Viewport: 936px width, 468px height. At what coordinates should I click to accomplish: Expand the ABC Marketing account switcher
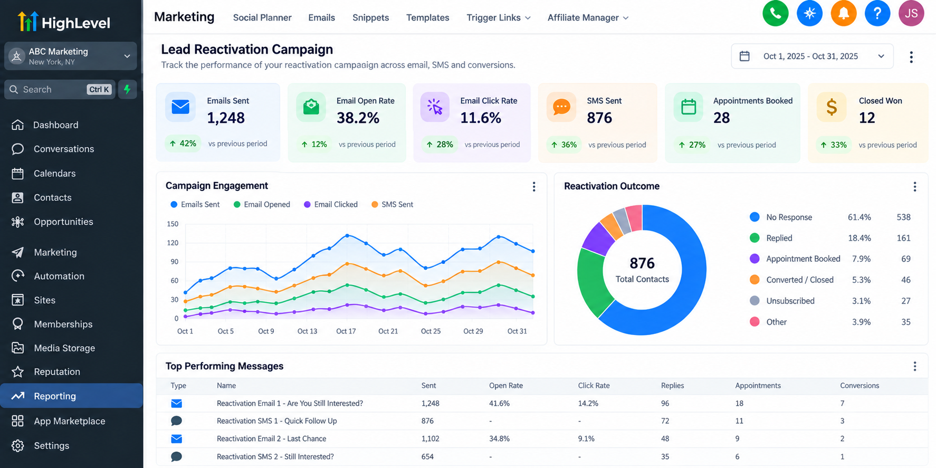[x=71, y=56]
